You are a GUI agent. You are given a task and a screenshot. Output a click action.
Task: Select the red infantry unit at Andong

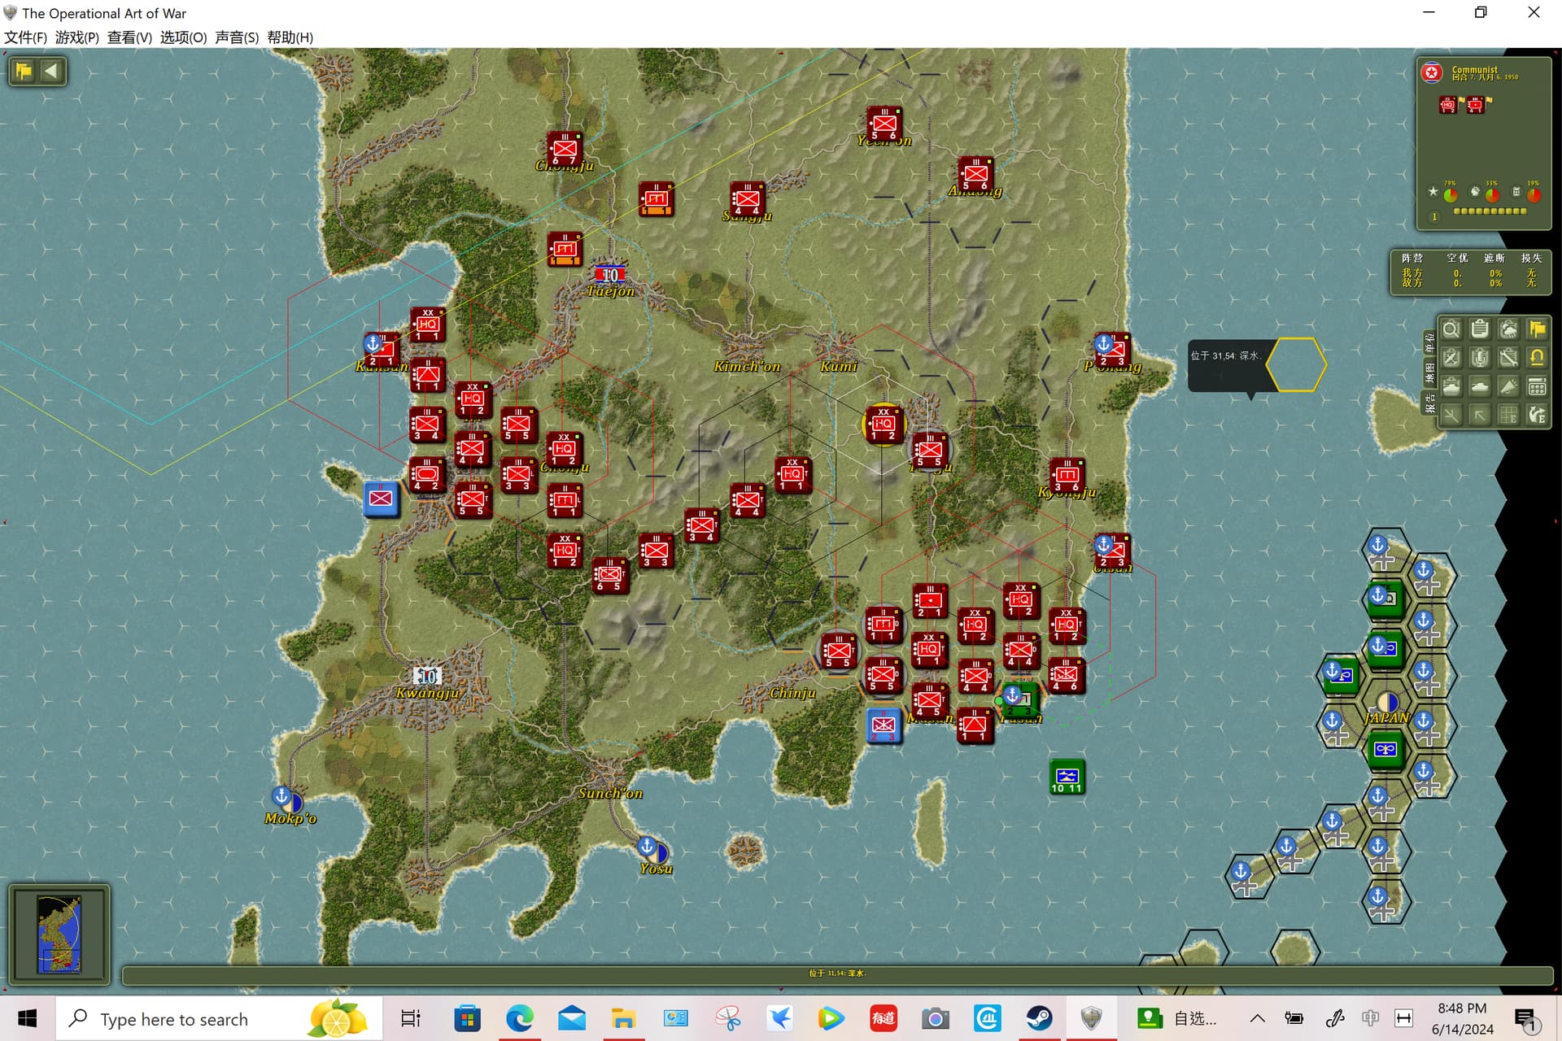coord(975,173)
